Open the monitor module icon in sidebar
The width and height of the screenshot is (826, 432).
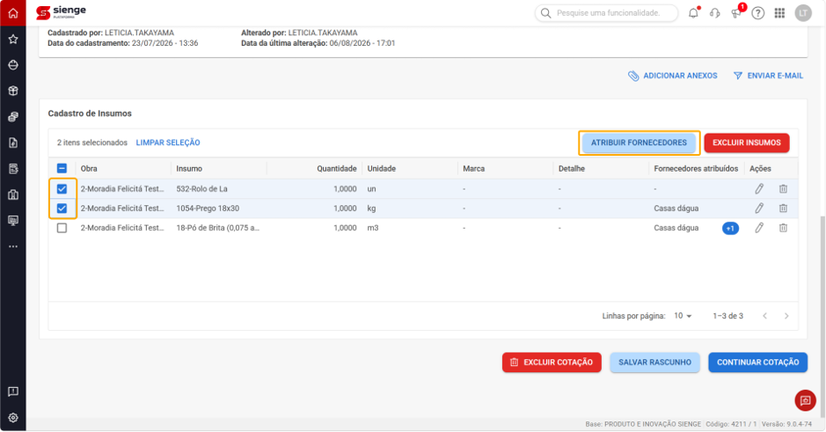13,220
